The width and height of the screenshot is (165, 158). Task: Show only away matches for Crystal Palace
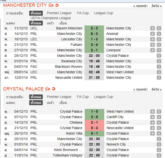click(x=63, y=102)
